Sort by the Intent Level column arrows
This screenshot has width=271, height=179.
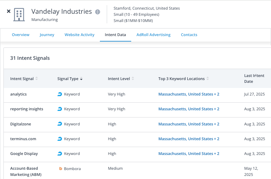[133, 79]
